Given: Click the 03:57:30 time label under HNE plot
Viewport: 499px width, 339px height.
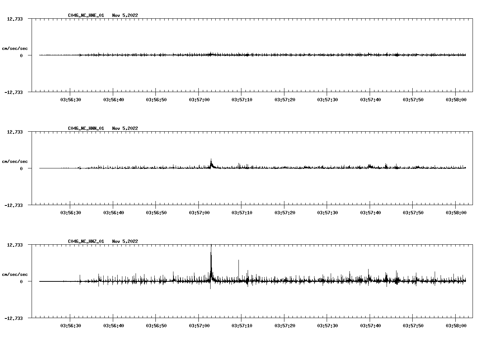Looking at the screenshot, I should pos(327,100).
